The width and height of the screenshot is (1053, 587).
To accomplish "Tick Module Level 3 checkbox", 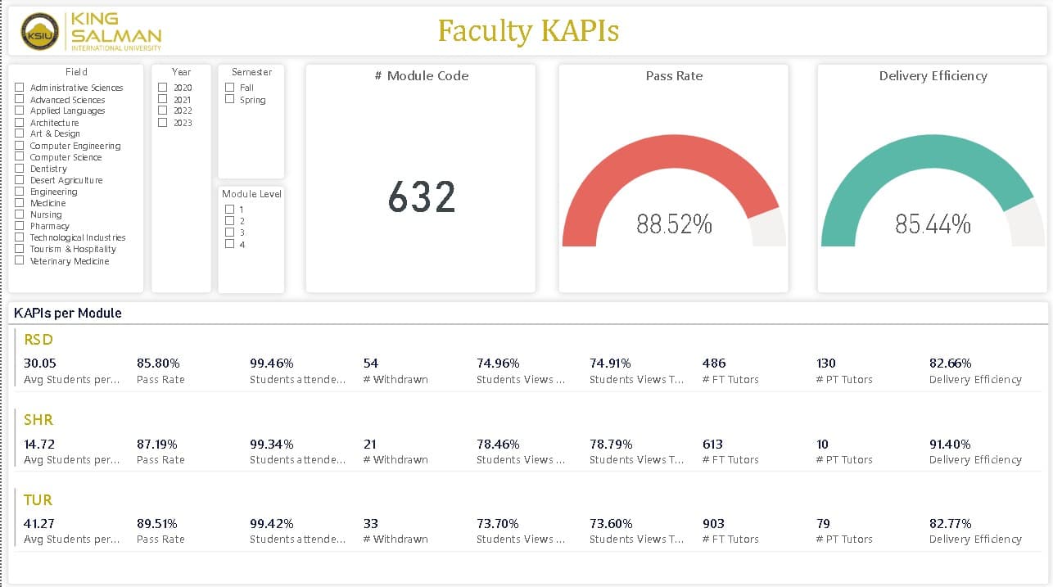I will click(x=230, y=232).
